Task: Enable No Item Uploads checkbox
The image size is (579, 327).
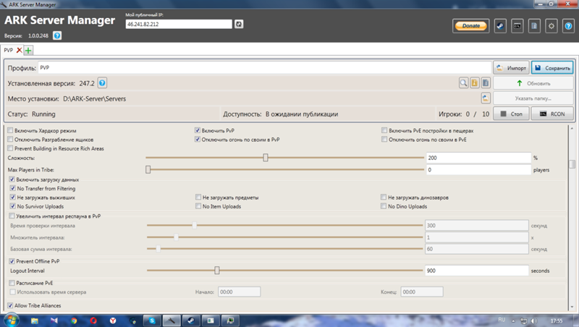Action: click(x=198, y=206)
